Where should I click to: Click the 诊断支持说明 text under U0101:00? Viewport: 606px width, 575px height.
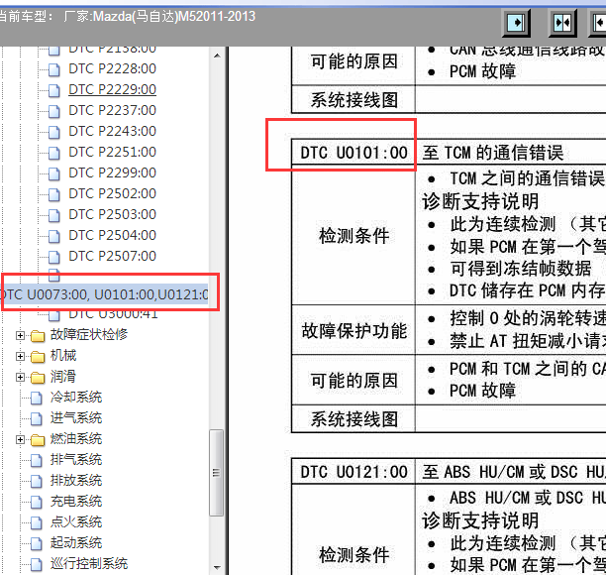click(480, 201)
